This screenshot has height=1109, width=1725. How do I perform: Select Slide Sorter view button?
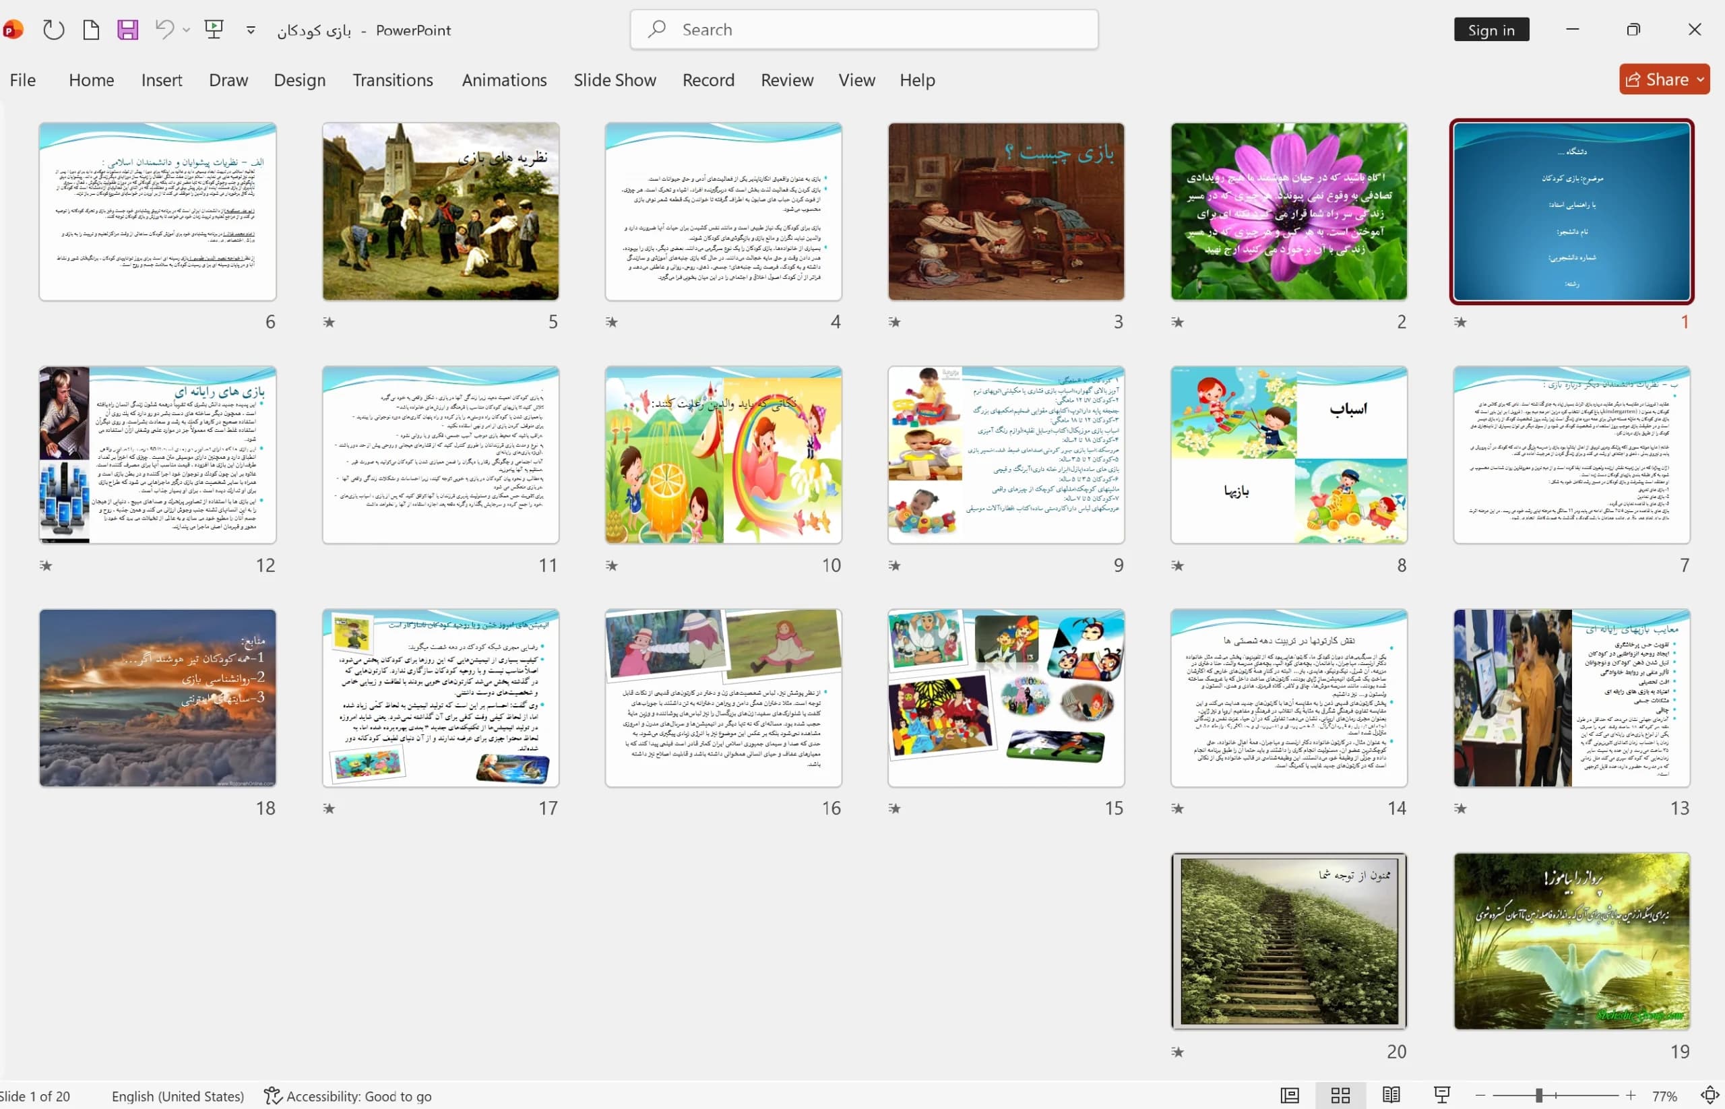pyautogui.click(x=1340, y=1096)
